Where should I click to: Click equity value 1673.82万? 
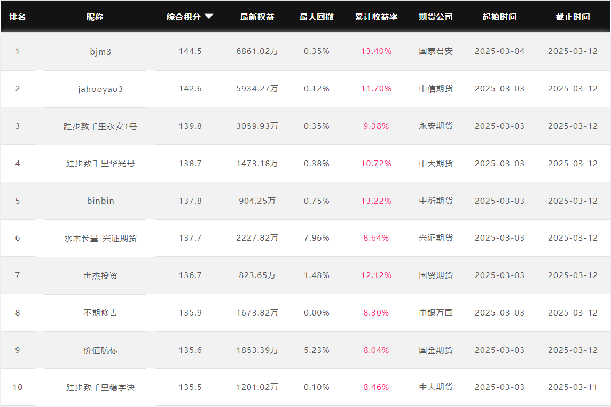pos(257,312)
